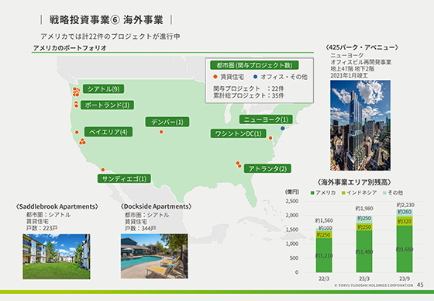Click the アメリカのポートフォリオ heading
This screenshot has height=301, width=434.
tap(70, 48)
